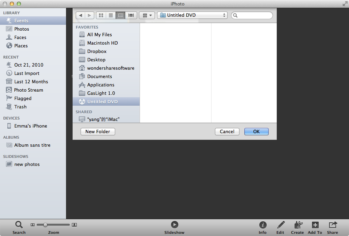Open Last Import in Recent
The width and height of the screenshot is (349, 236).
33,73
